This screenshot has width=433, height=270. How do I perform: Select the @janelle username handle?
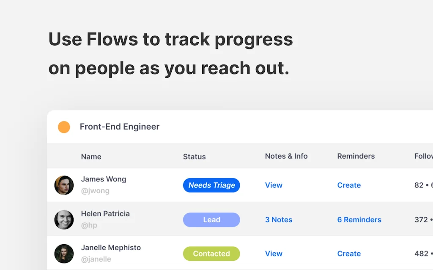tap(96, 259)
